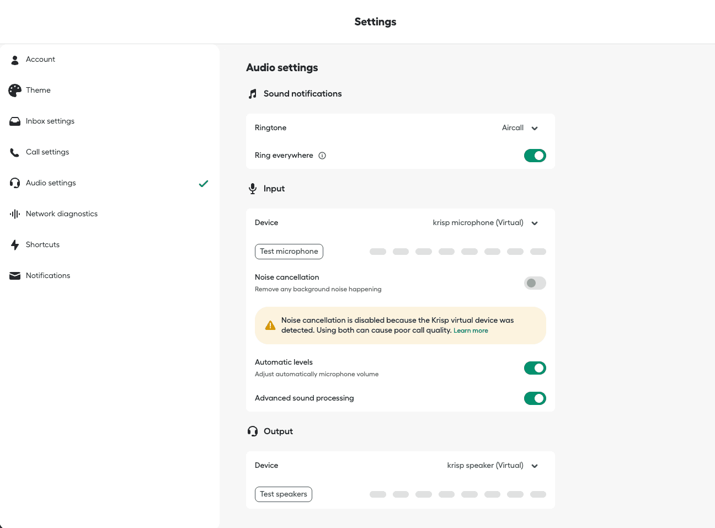Click the Inbox settings tray icon
Viewport: 715px width, 528px height.
pyautogui.click(x=15, y=121)
